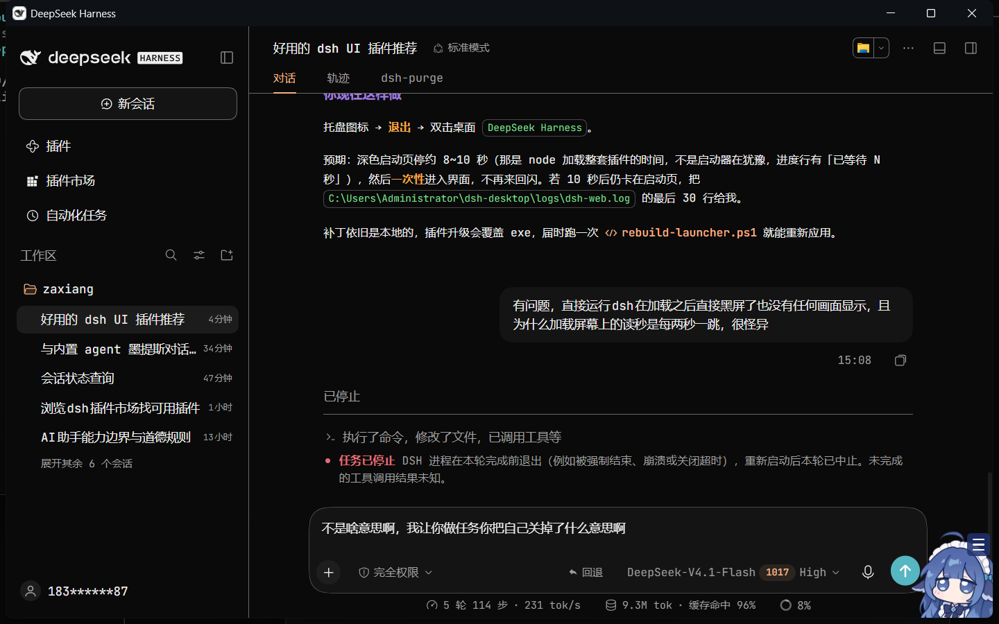999x624 pixels.
Task: Copy the user message sent at 15:08
Action: [x=900, y=361]
